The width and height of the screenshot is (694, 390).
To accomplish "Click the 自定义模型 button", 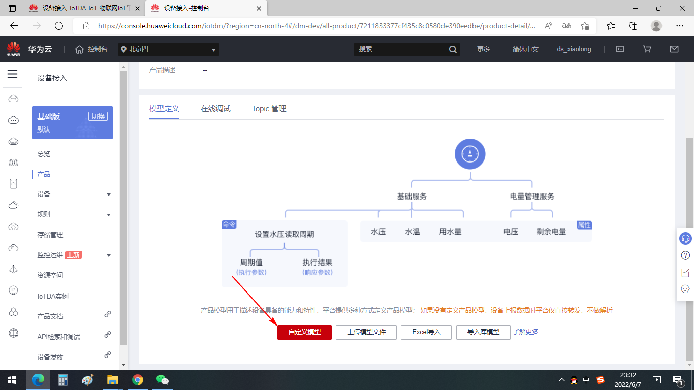I will (x=304, y=332).
